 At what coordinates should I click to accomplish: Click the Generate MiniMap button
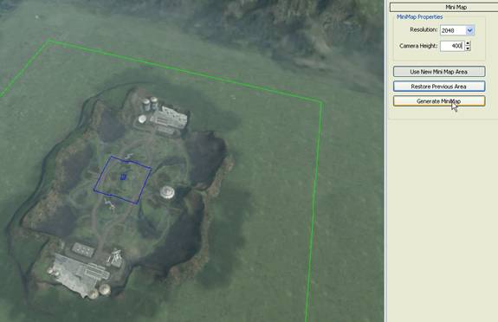[439, 101]
